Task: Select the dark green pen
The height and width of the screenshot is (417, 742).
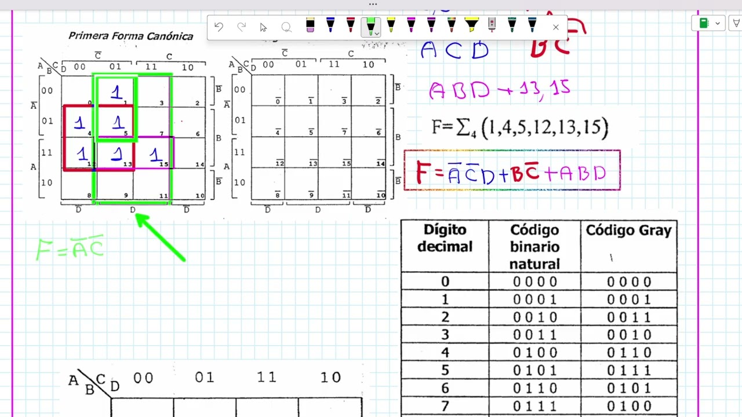Action: (512, 25)
